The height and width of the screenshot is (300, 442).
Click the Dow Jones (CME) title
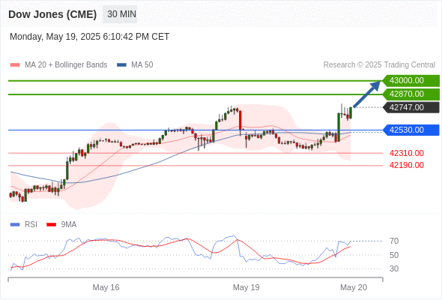[x=52, y=14]
